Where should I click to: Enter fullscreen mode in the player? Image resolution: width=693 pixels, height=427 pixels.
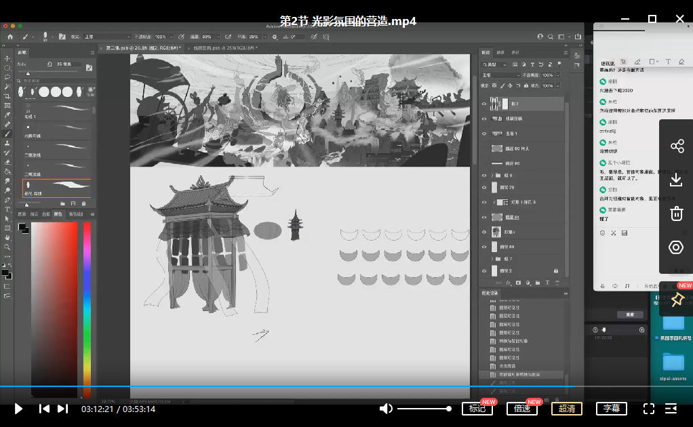648,409
